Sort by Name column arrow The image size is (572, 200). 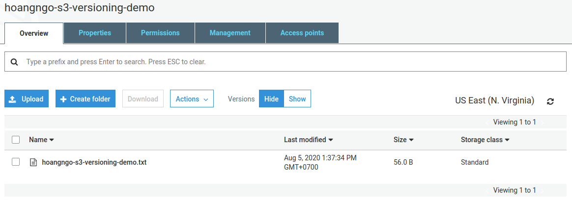tap(52, 140)
